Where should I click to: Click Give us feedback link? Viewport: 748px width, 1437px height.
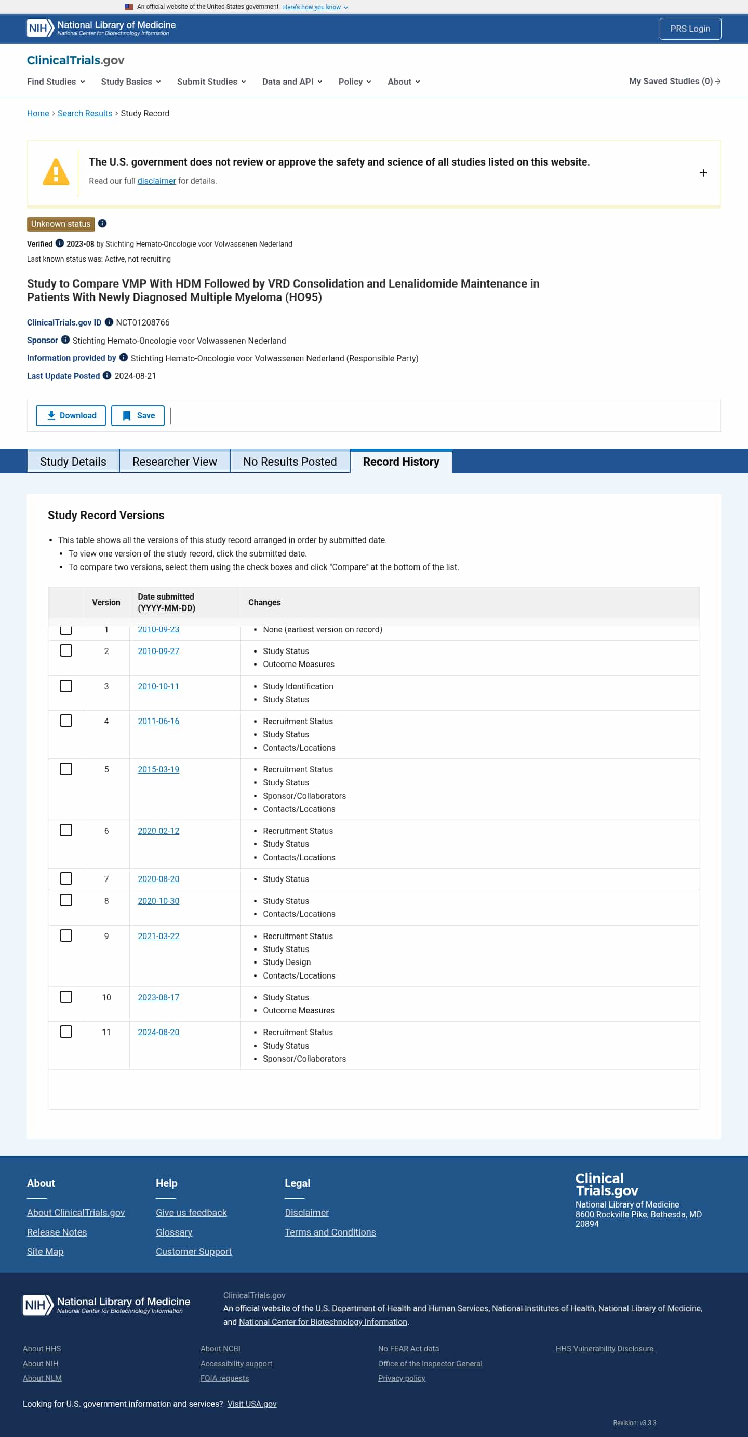coord(192,1212)
